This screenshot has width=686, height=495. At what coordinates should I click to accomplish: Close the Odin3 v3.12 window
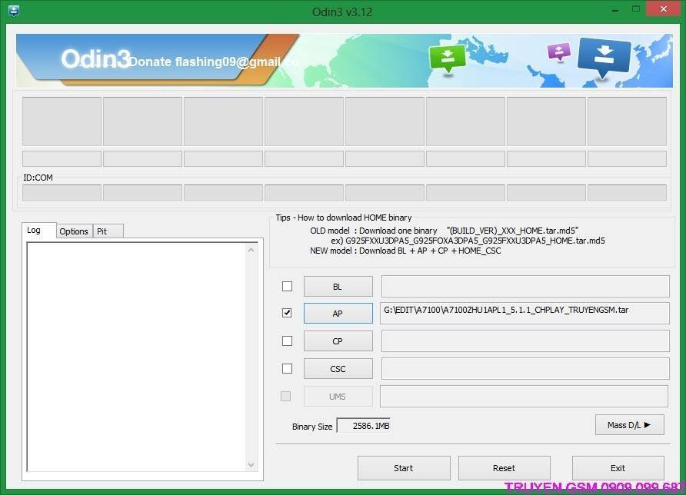(x=663, y=8)
